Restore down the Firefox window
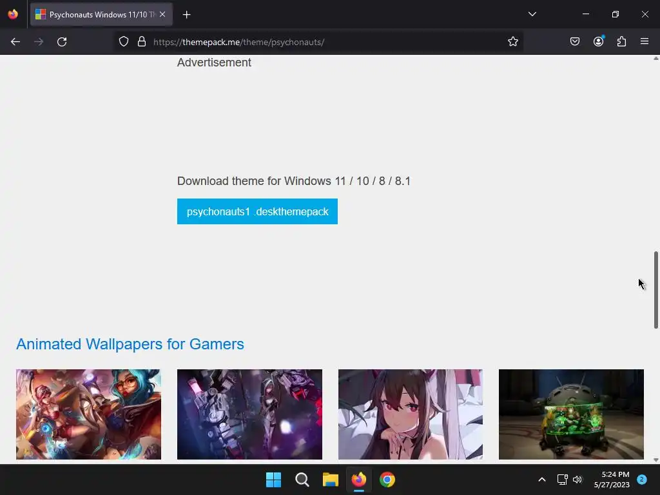Image resolution: width=660 pixels, height=495 pixels. click(x=615, y=14)
